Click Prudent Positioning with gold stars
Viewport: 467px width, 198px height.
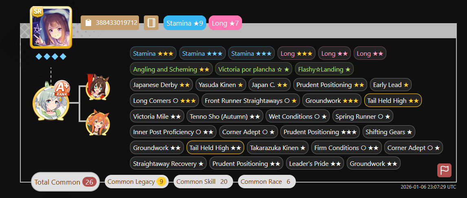[x=330, y=85]
